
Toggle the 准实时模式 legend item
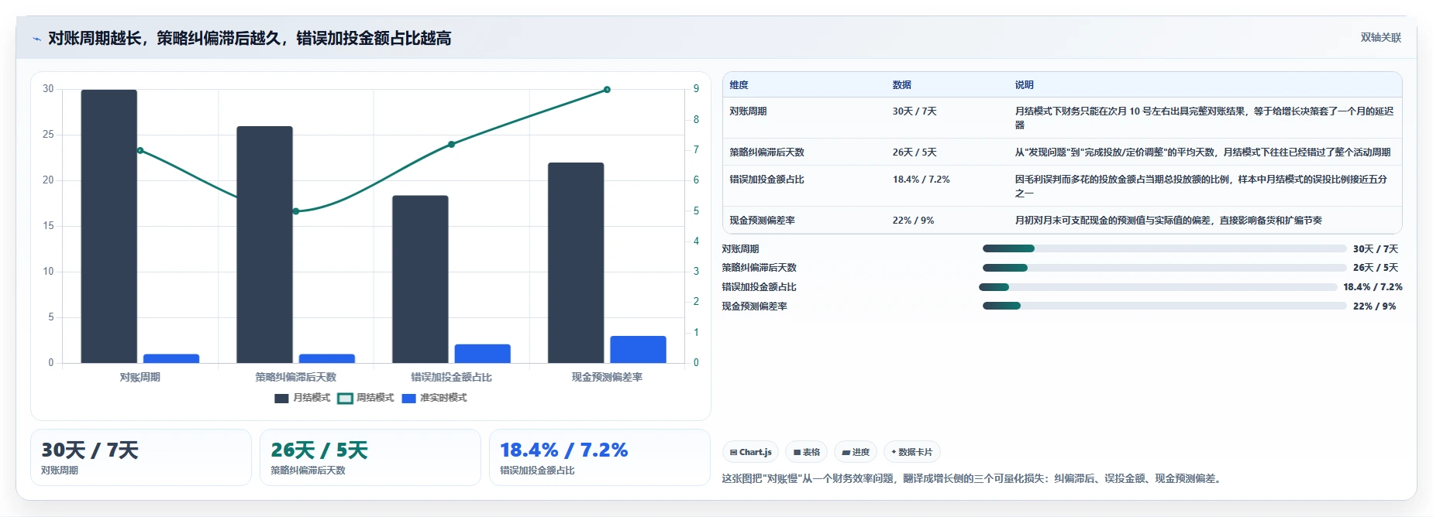pyautogui.click(x=435, y=398)
